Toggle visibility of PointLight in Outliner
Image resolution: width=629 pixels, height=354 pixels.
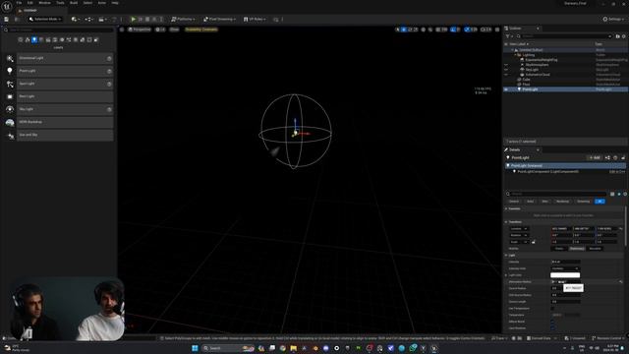click(506, 89)
